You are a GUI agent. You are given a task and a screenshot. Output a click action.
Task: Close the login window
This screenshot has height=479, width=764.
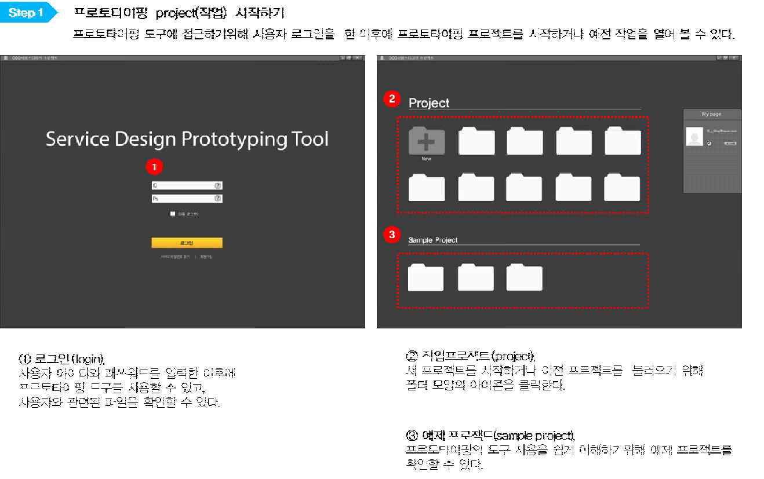click(x=358, y=58)
